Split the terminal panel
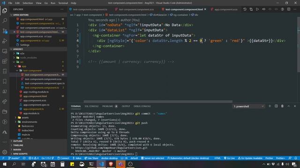This screenshot has height=168, width=300. 276,106
